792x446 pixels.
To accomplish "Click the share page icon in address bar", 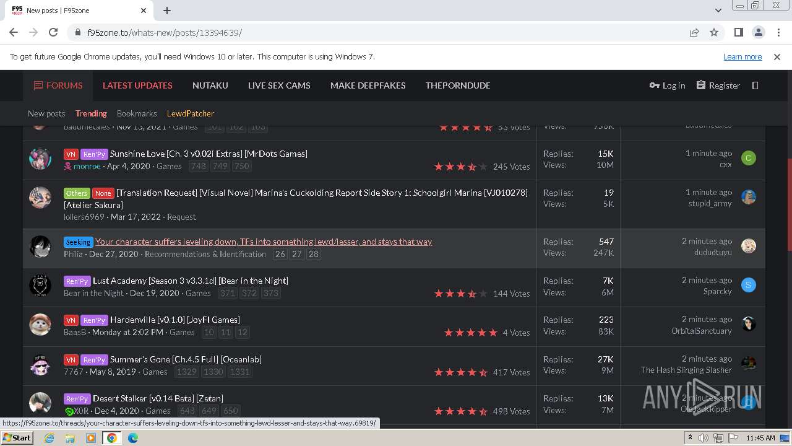I will 694,32.
